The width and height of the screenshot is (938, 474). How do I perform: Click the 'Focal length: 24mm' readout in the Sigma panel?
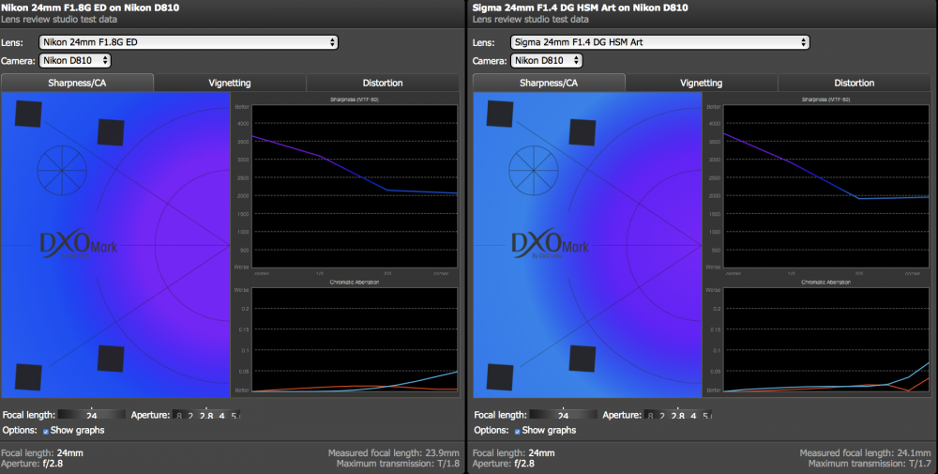pyautogui.click(x=513, y=453)
